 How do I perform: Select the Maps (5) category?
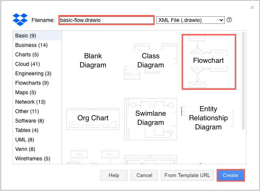tap(37, 92)
